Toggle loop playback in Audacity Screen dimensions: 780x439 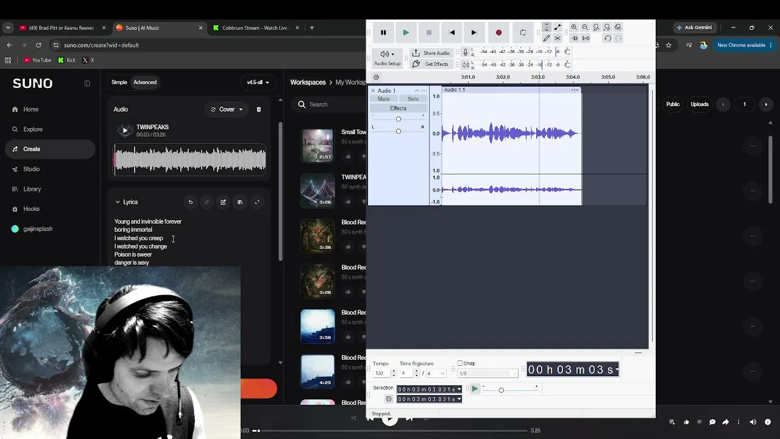[523, 32]
